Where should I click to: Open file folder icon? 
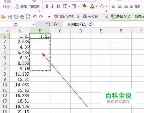click(x=3, y=17)
